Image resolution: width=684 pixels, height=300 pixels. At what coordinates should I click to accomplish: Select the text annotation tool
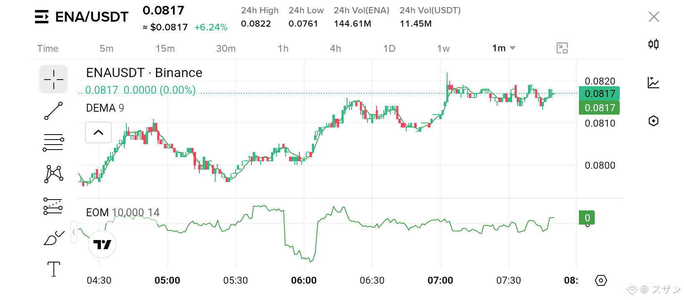(53, 269)
